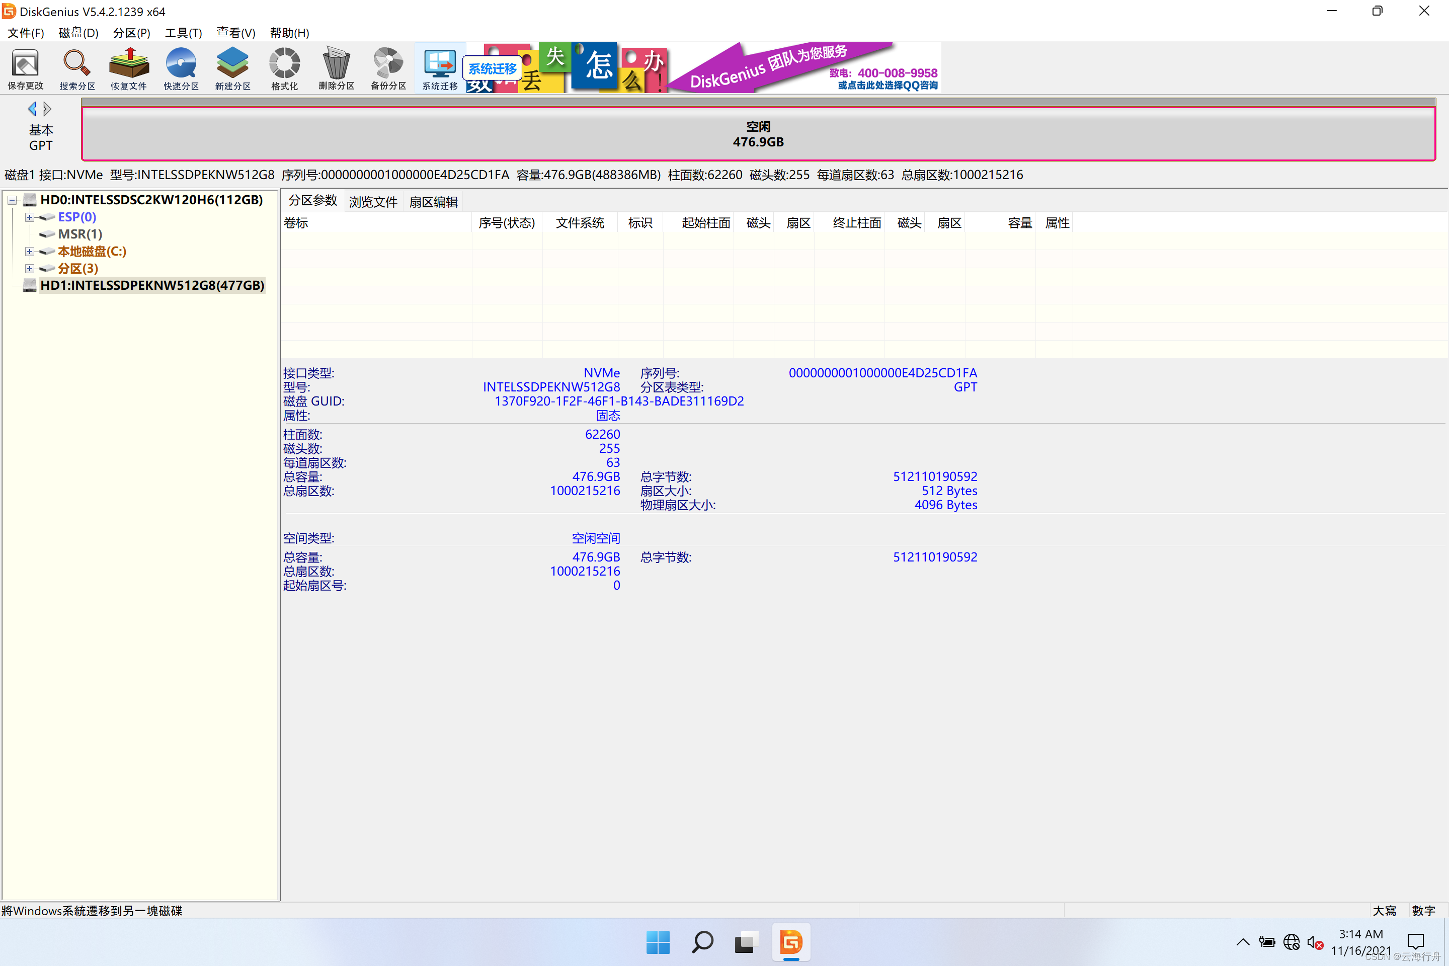Click the 属性 column header
Screen dimensions: 1449x966
[1055, 222]
